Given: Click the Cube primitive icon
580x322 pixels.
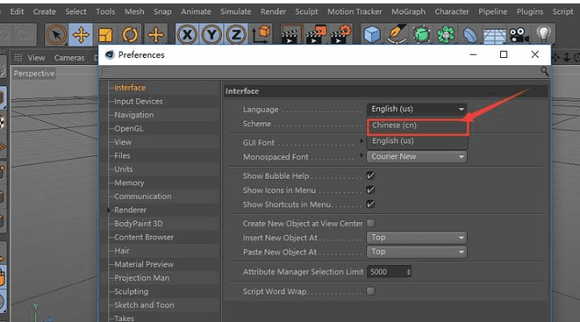Looking at the screenshot, I should pos(371,35).
